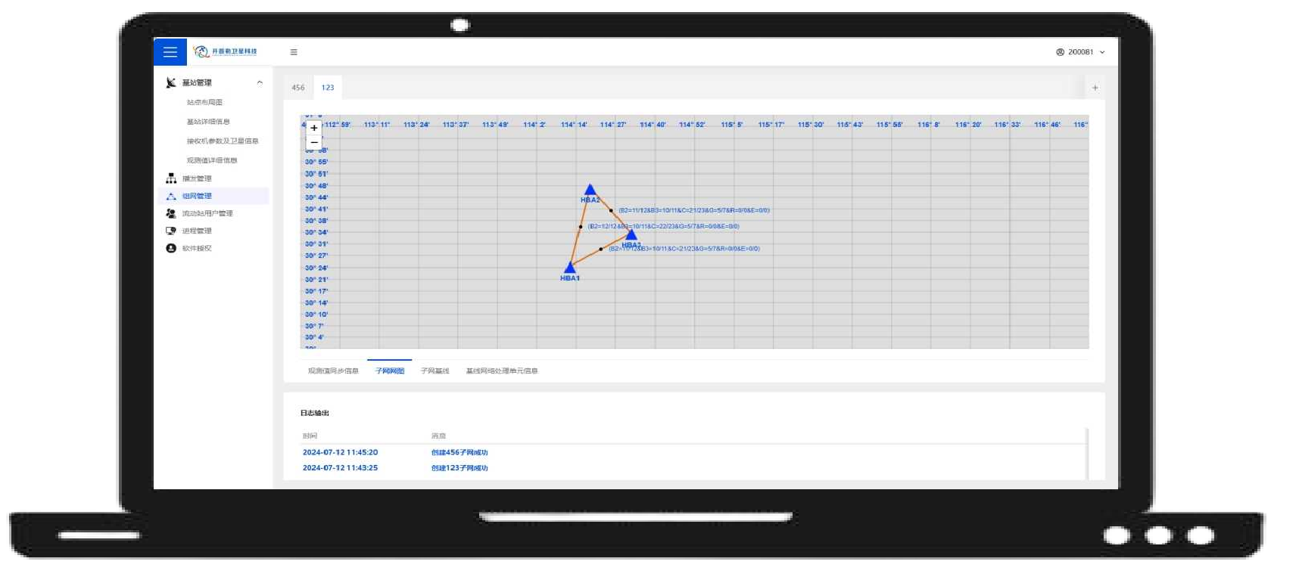Click the users icon for 流动站用户管理
This screenshot has width=1299, height=580.
pyautogui.click(x=171, y=213)
